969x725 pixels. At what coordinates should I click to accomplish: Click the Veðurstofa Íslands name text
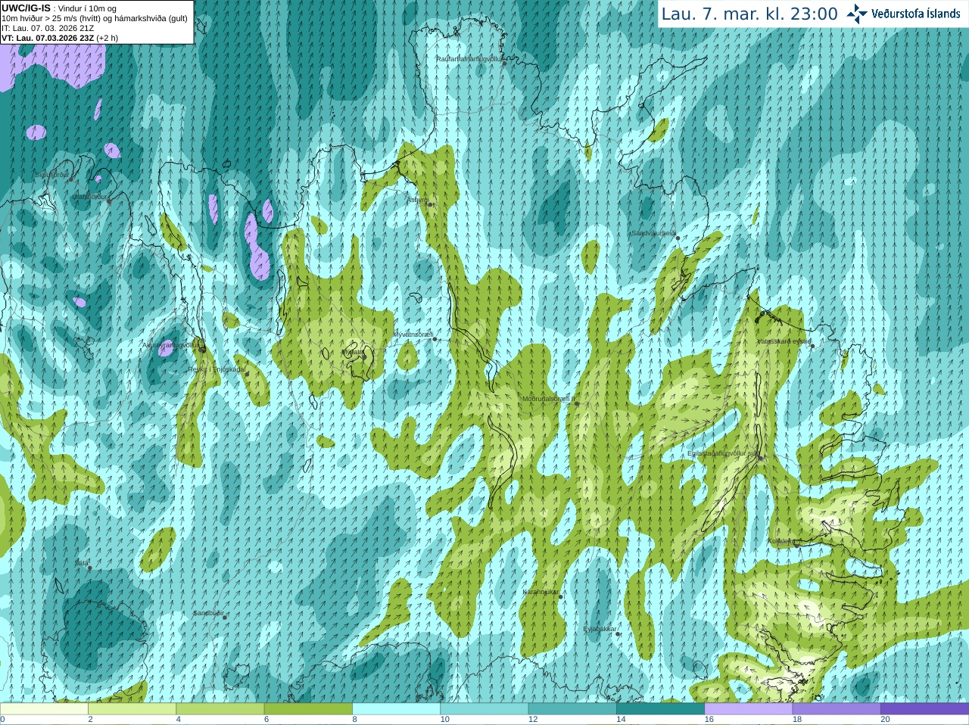pos(916,14)
